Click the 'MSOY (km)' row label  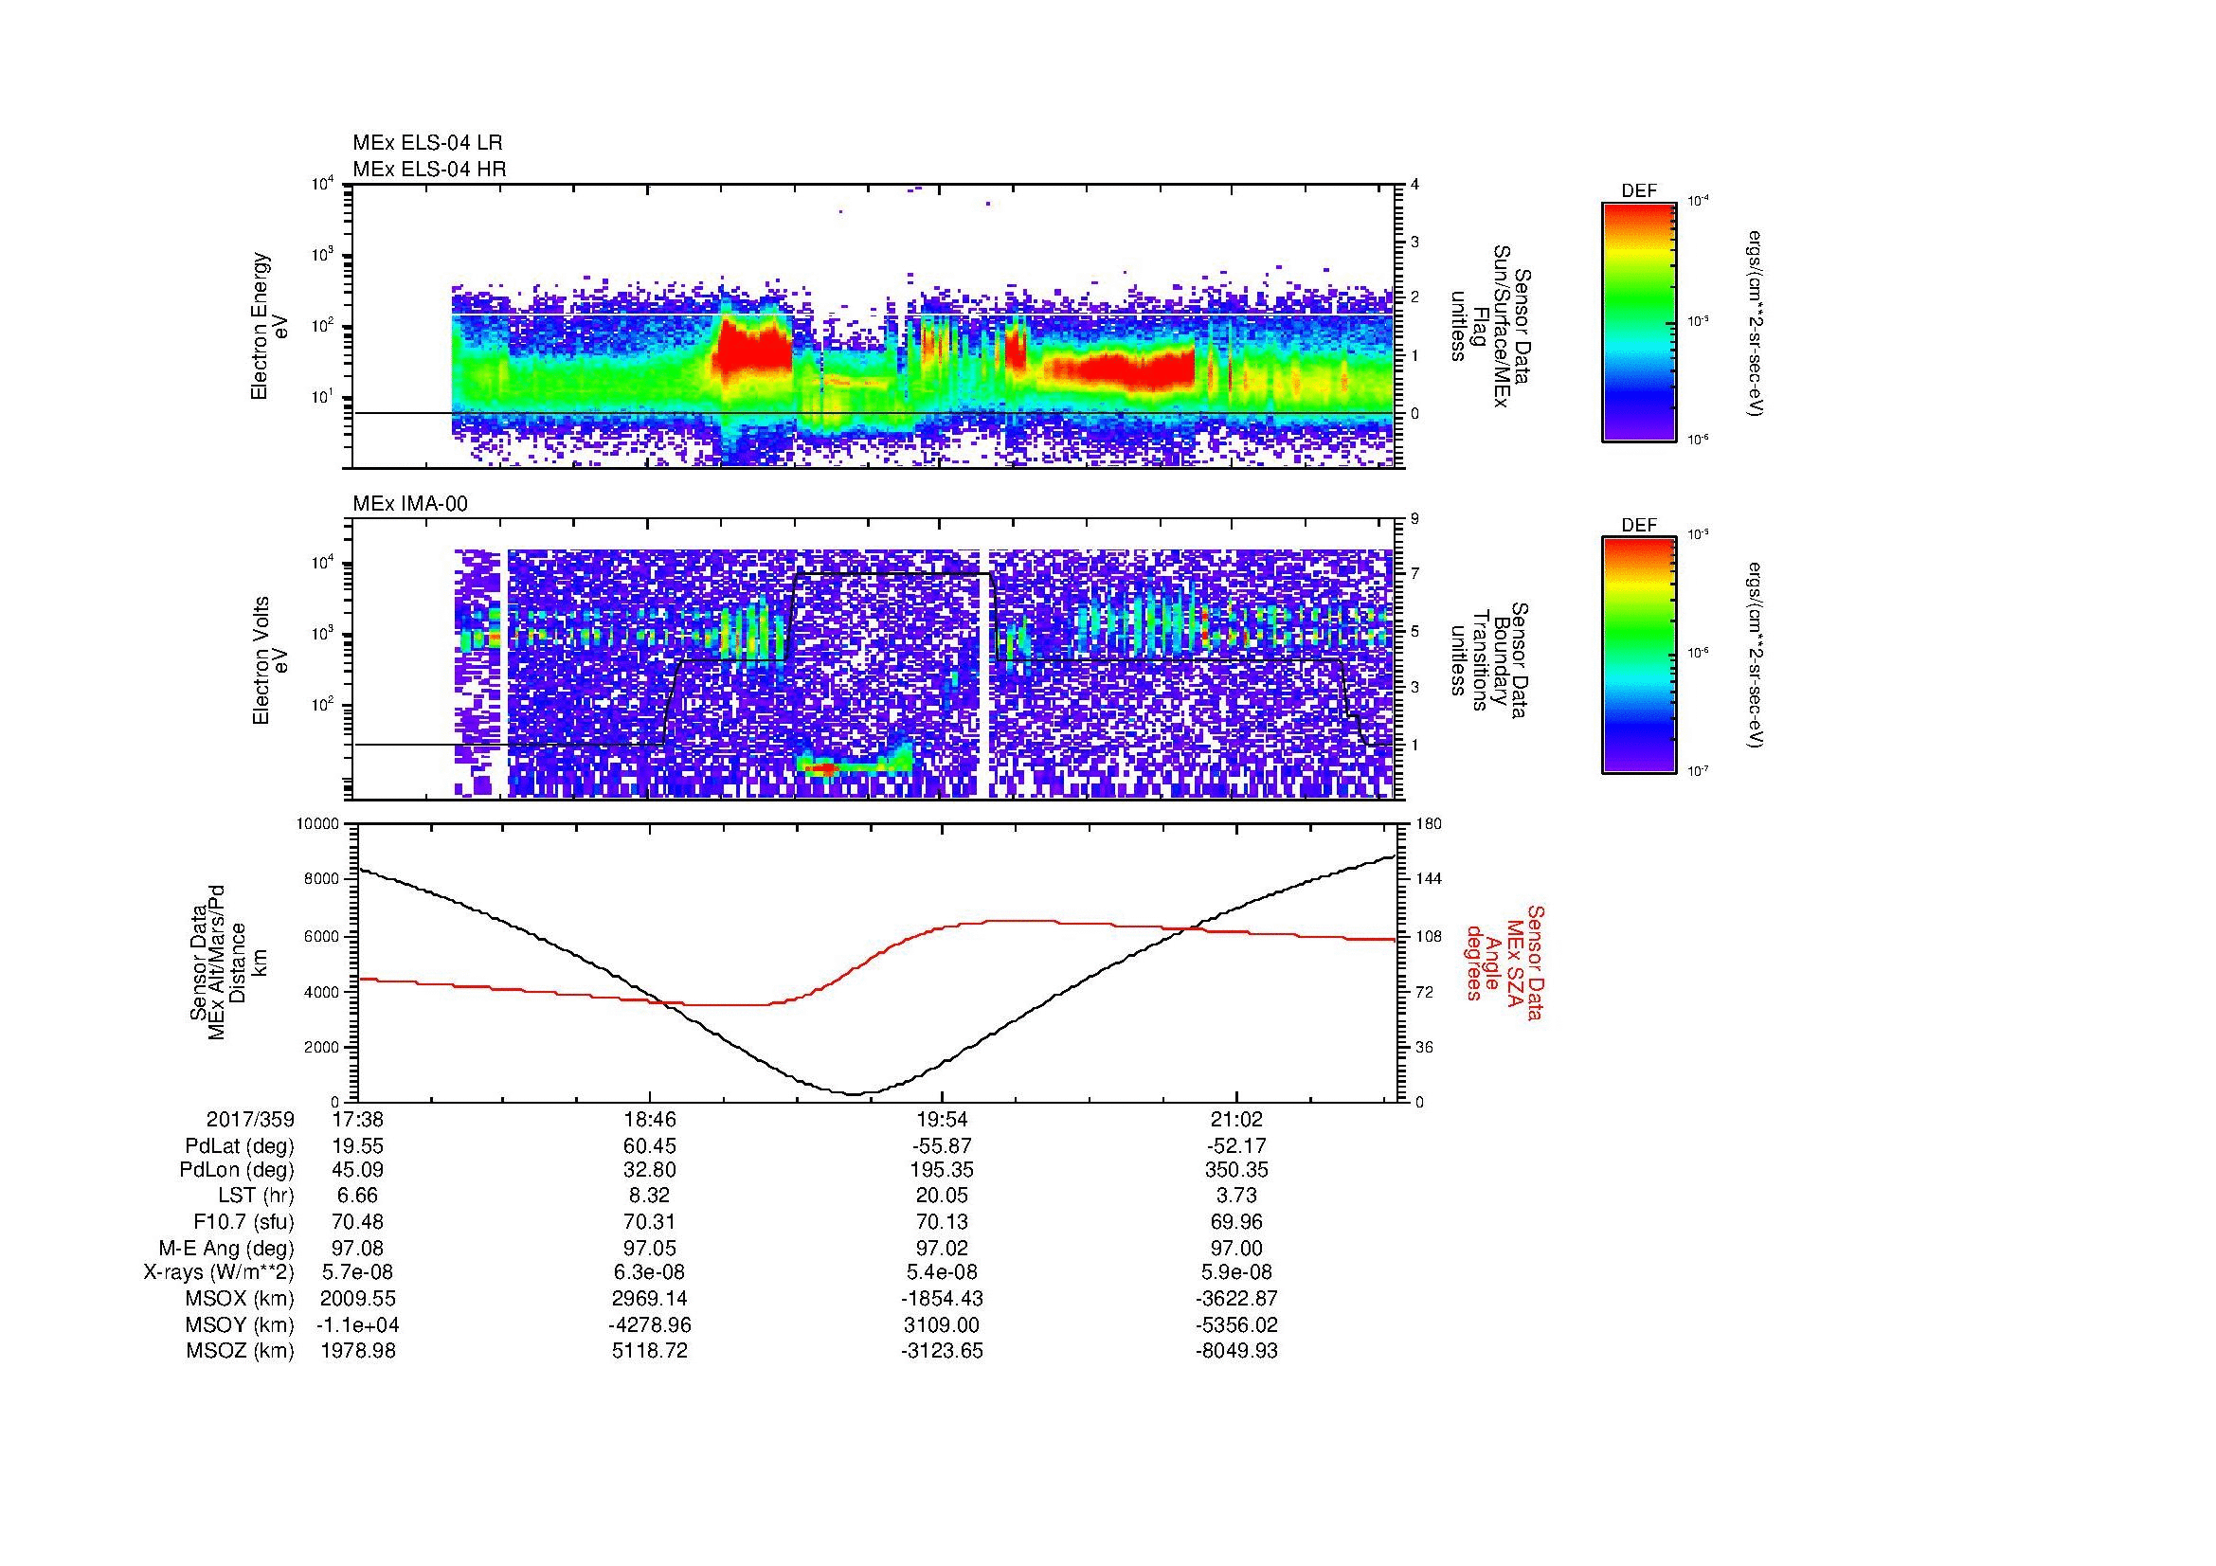(241, 1324)
